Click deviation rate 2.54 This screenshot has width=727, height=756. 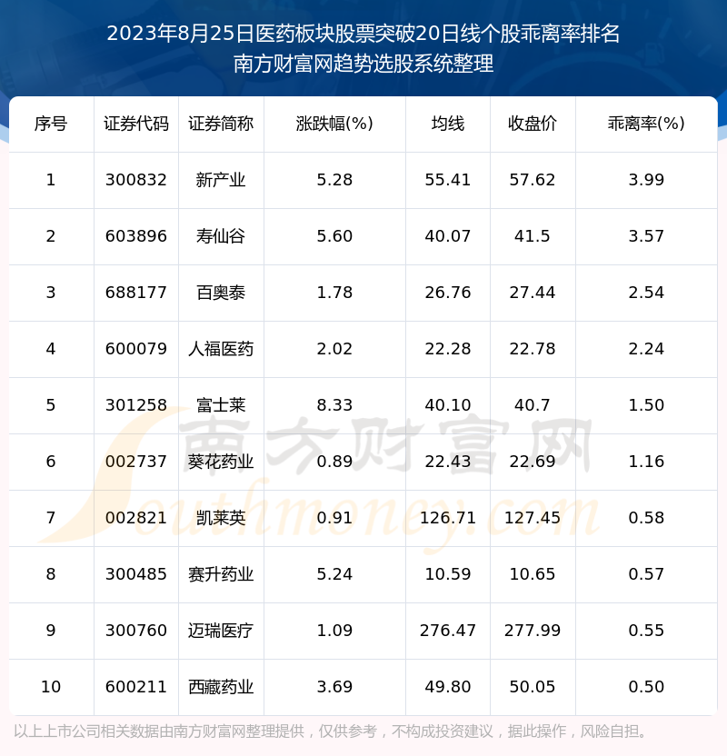tap(646, 293)
